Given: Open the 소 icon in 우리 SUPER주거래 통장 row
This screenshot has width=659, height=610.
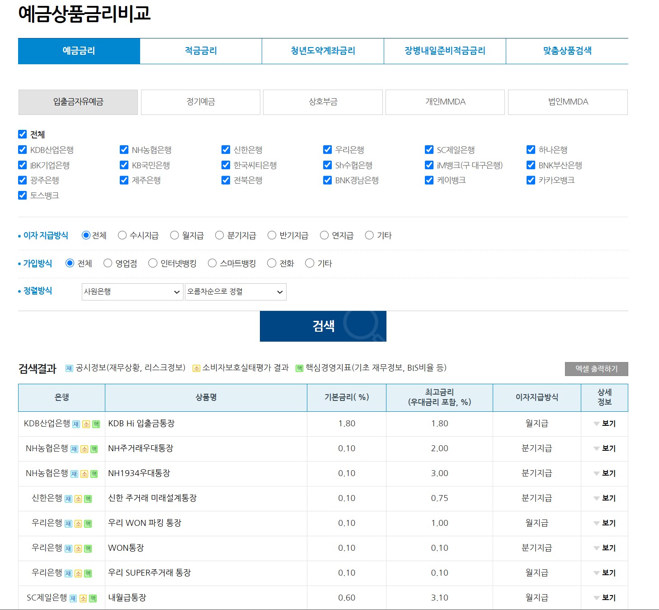Looking at the screenshot, I should click(78, 574).
